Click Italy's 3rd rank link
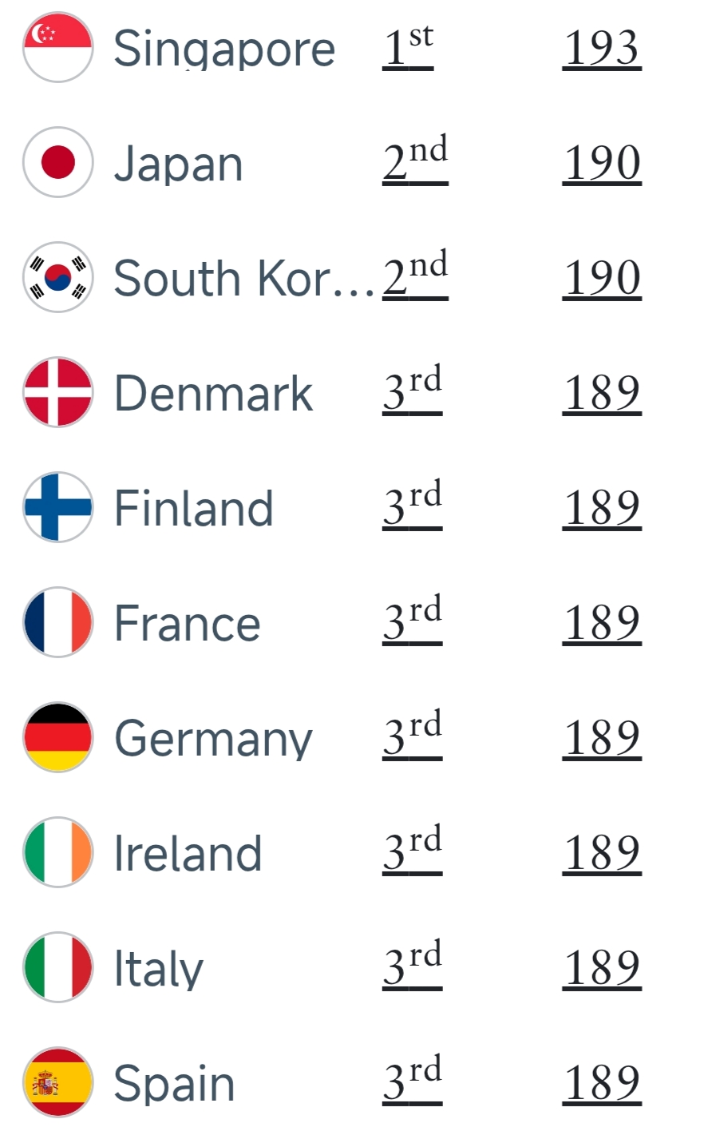Image resolution: width=708 pixels, height=1131 pixels. [412, 967]
